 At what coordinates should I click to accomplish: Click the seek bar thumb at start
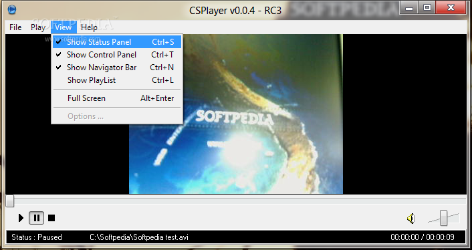click(9, 201)
